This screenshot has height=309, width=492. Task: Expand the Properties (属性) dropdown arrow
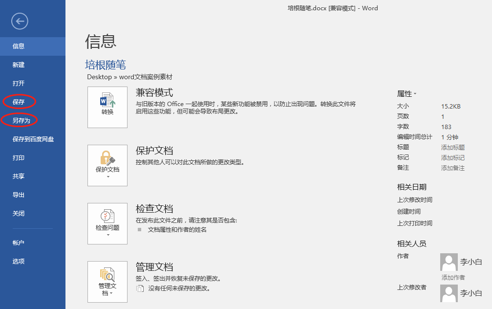[415, 94]
